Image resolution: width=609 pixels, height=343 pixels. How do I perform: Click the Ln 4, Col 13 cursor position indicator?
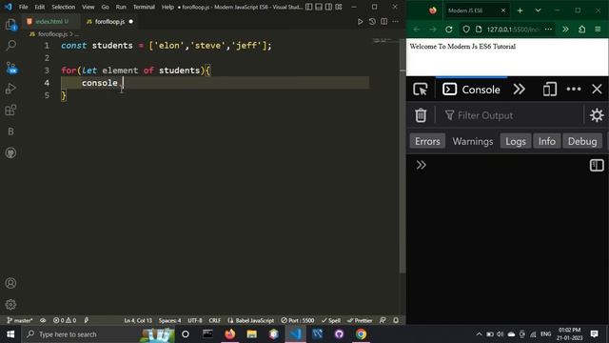[138, 320]
